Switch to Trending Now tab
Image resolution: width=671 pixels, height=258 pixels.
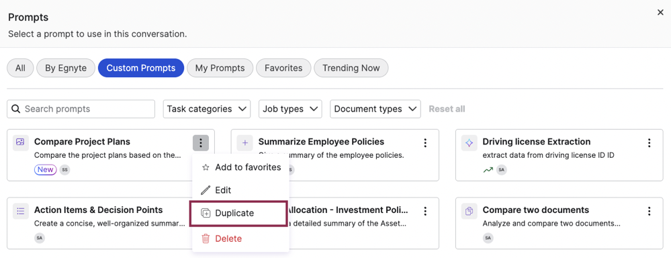point(351,68)
